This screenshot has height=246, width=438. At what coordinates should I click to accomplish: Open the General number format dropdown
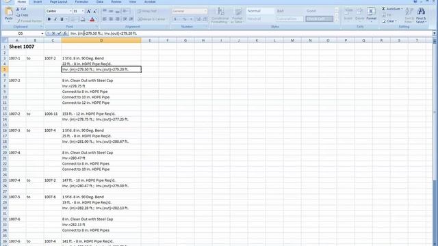(205, 11)
